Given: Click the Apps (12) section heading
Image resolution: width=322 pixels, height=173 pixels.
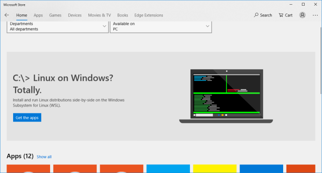Looking at the screenshot, I should tap(20, 156).
